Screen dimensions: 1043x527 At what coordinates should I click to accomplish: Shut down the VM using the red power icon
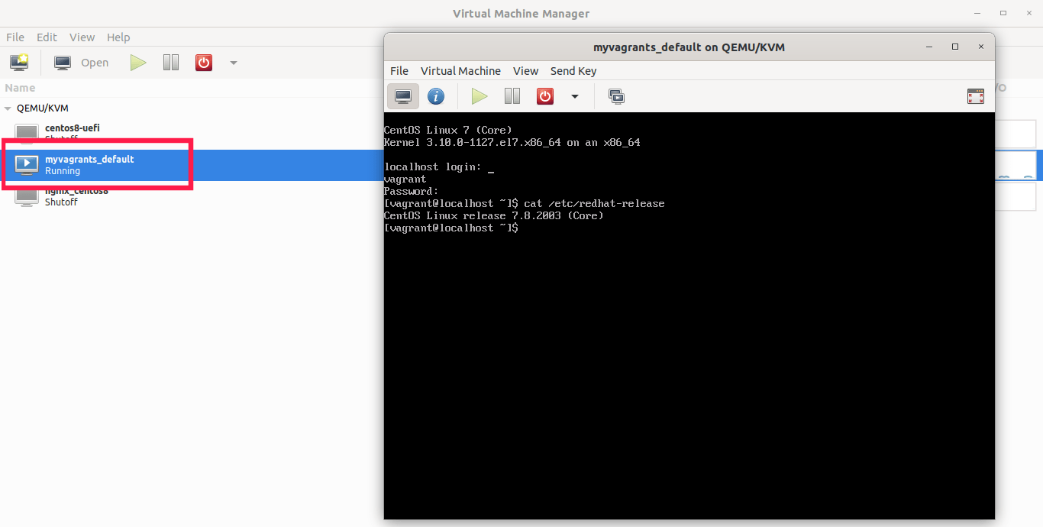[x=203, y=62]
